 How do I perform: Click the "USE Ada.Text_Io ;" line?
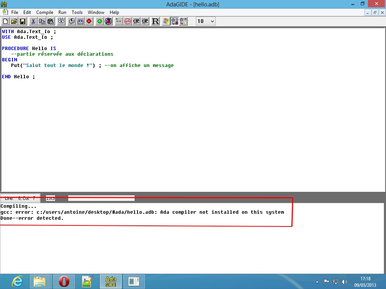pos(28,37)
